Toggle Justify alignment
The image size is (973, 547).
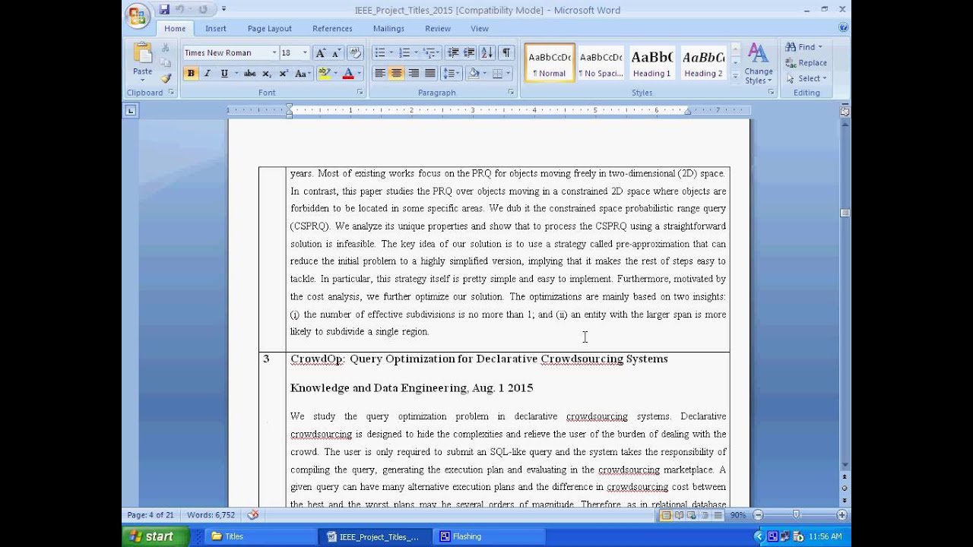click(x=430, y=74)
